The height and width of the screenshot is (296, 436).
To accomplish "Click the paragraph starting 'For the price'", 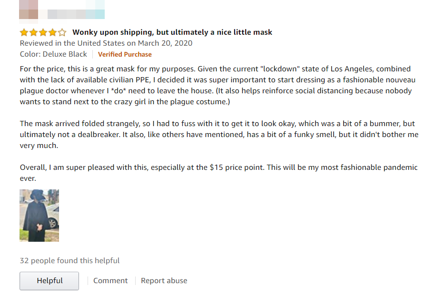I will coord(218,85).
